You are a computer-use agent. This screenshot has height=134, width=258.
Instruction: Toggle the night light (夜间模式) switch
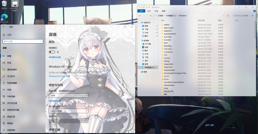click(x=52, y=52)
